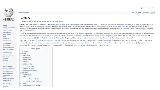Load a Página aleatoria
The width and height of the screenshot is (160, 90).
[7, 34]
